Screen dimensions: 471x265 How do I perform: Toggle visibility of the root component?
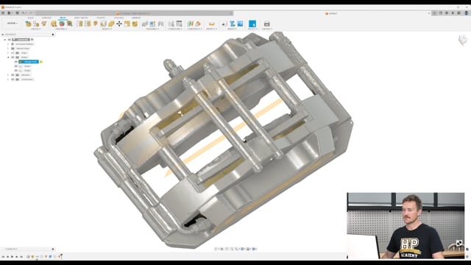point(10,39)
